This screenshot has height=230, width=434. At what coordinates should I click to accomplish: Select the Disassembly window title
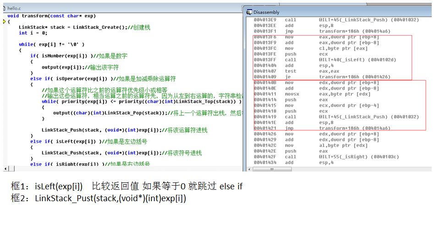(x=266, y=12)
